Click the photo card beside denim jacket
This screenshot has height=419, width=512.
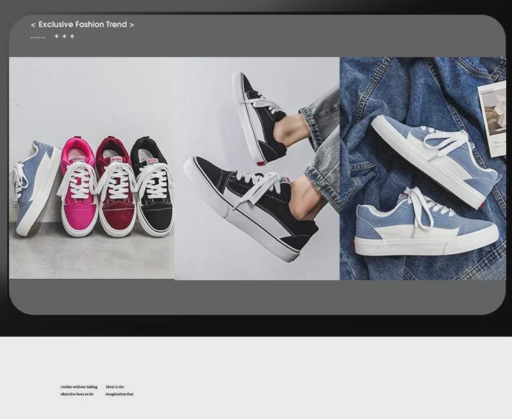click(x=493, y=117)
